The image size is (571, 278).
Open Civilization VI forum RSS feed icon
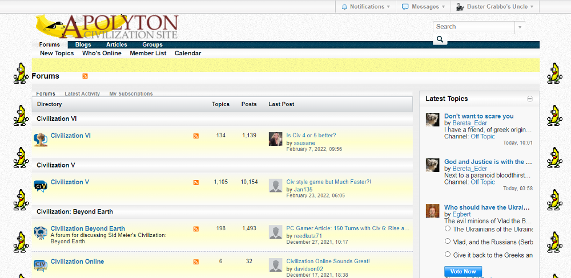click(196, 136)
